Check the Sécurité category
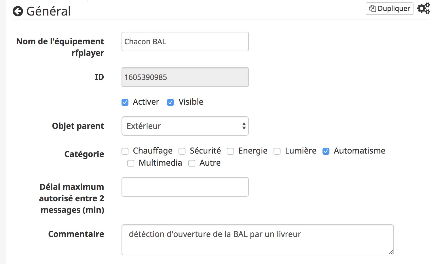 182,151
